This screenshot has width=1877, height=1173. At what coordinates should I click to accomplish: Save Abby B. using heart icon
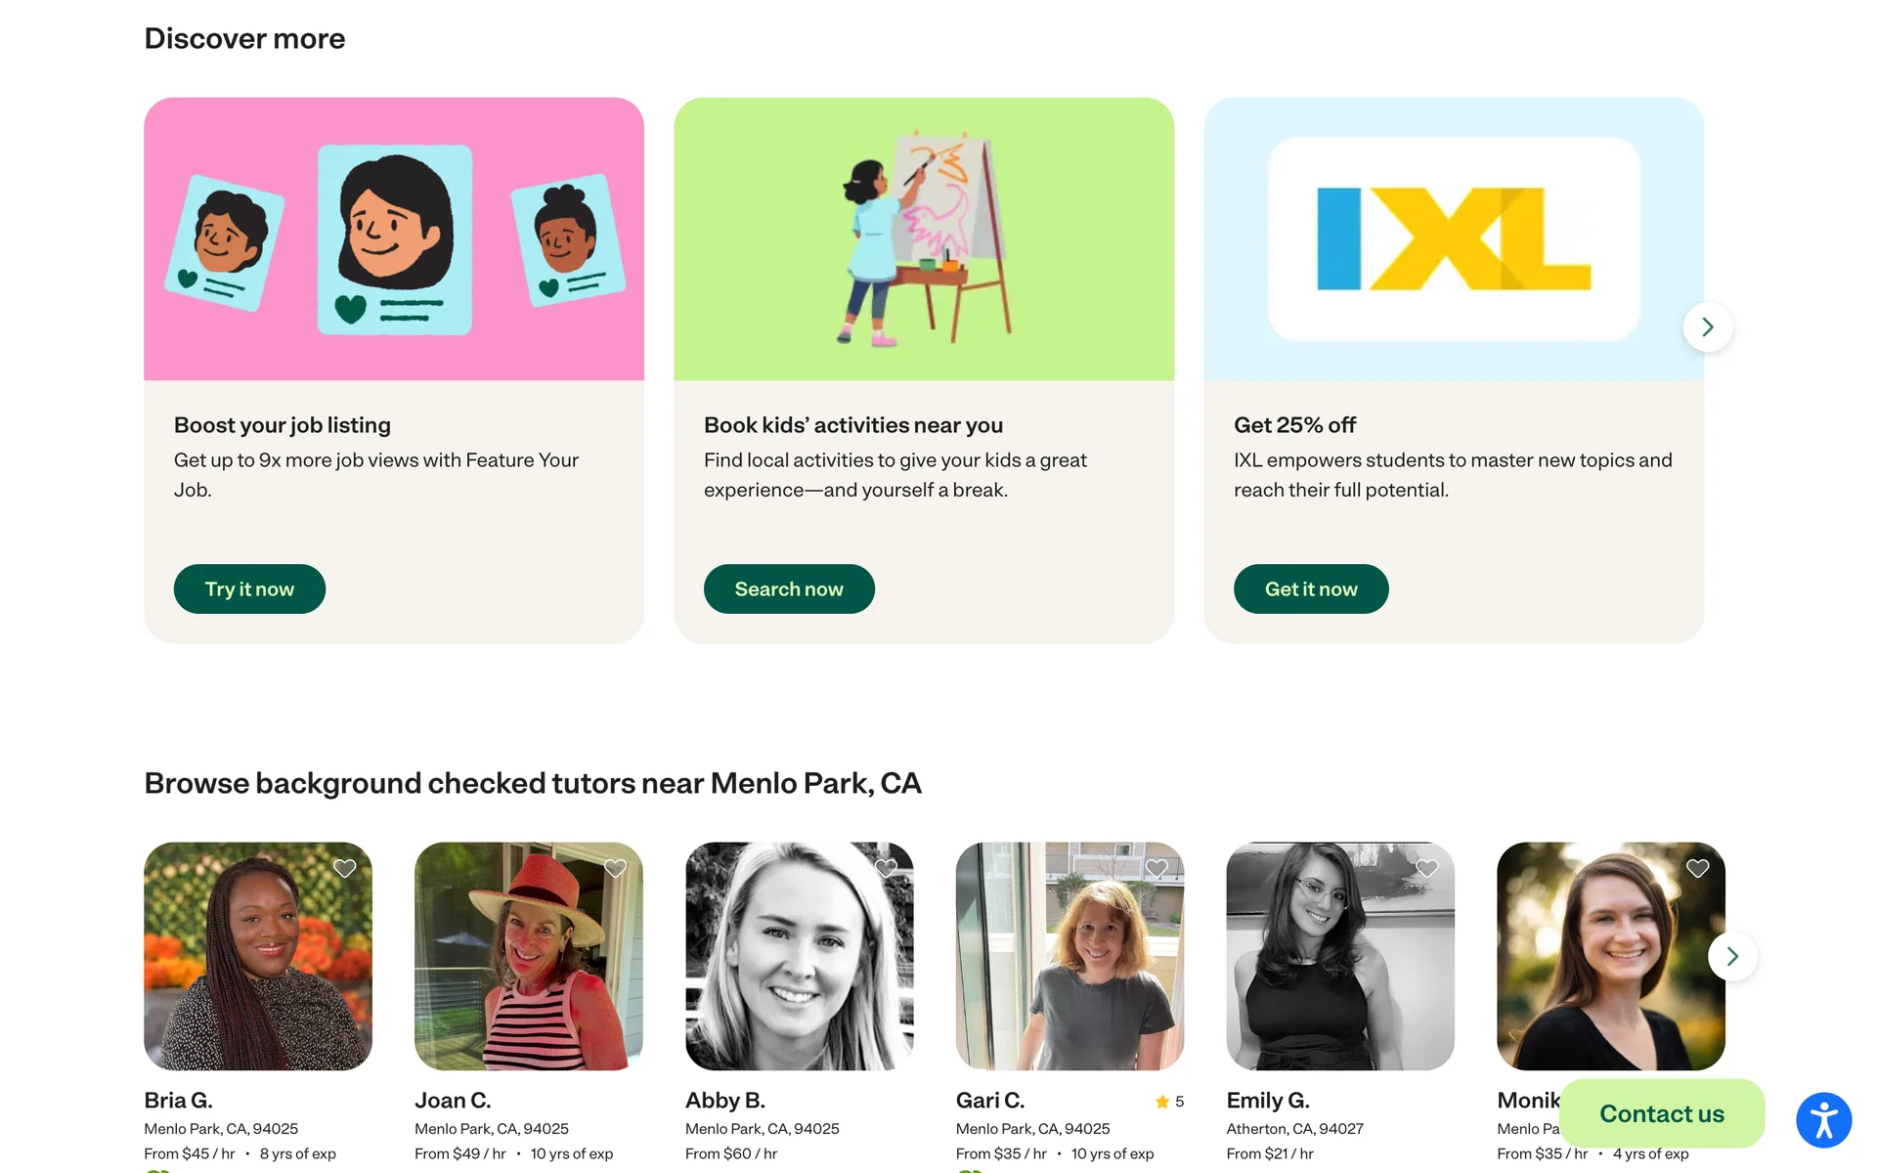click(886, 868)
